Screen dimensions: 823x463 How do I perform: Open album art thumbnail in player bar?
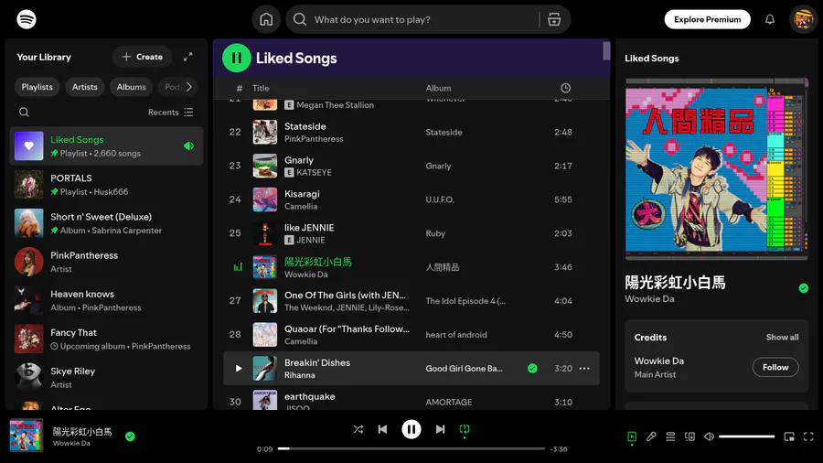point(27,436)
